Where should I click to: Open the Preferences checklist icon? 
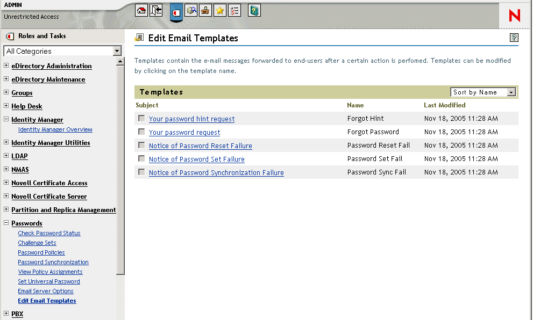tap(234, 10)
